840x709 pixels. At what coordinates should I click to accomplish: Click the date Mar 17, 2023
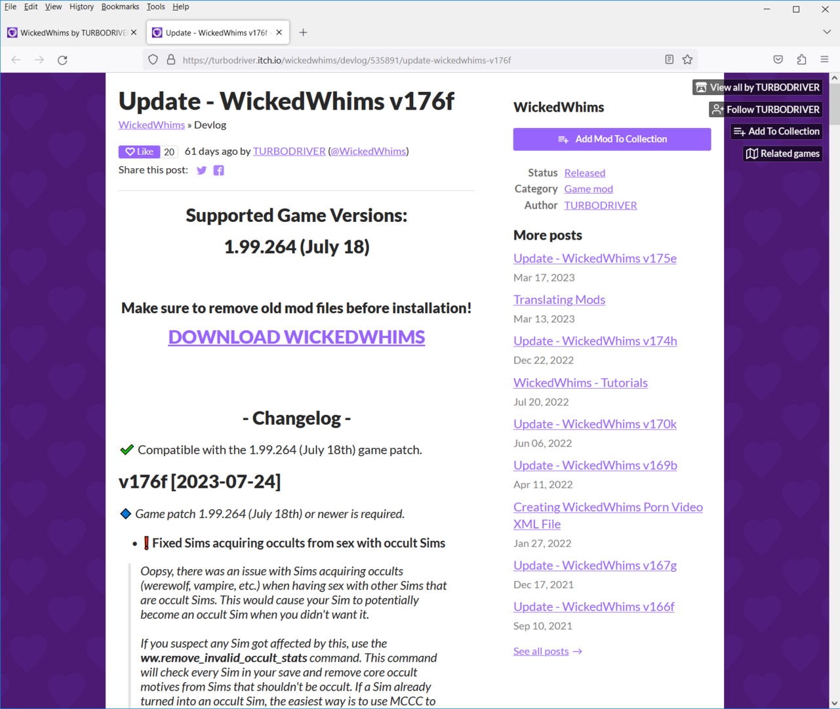pos(544,278)
